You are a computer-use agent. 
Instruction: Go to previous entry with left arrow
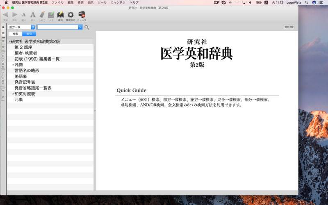[x=287, y=27]
